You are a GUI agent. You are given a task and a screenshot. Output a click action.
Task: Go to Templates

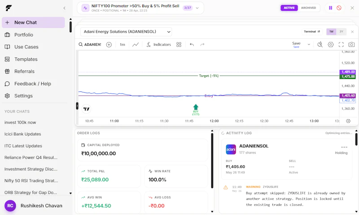coord(26,59)
